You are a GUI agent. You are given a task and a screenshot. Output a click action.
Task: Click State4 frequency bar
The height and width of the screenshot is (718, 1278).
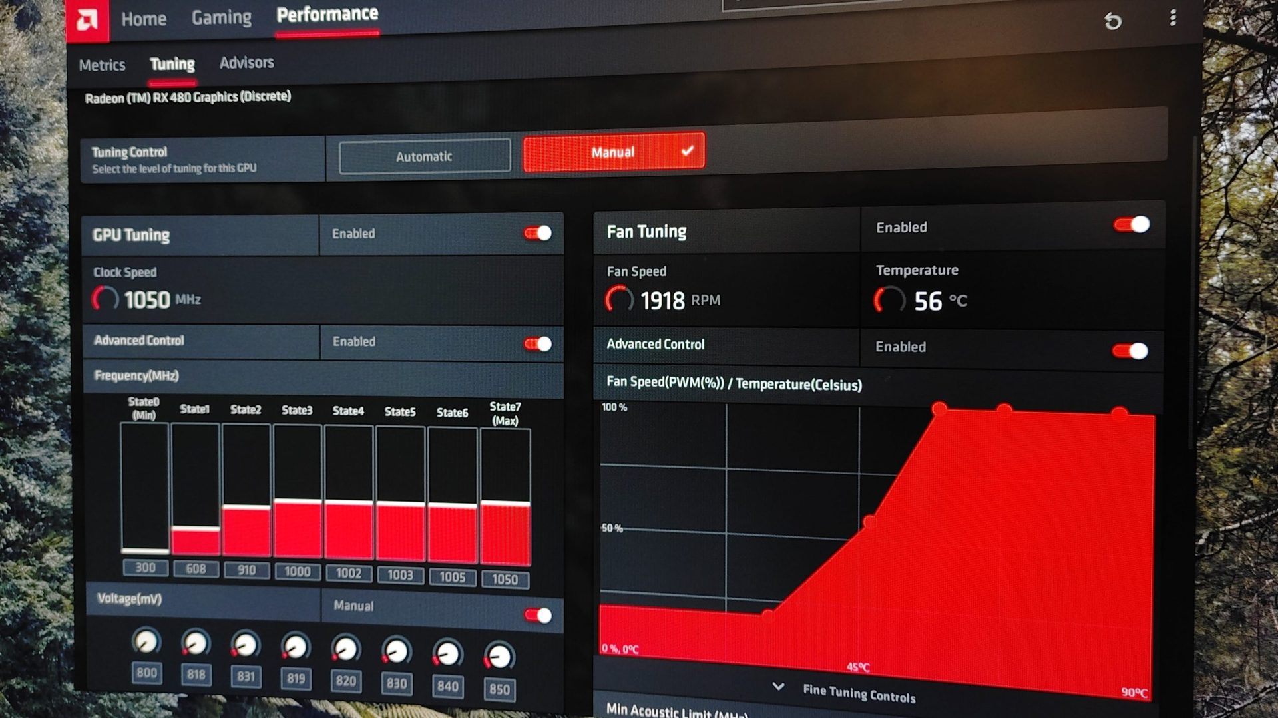[x=349, y=492]
